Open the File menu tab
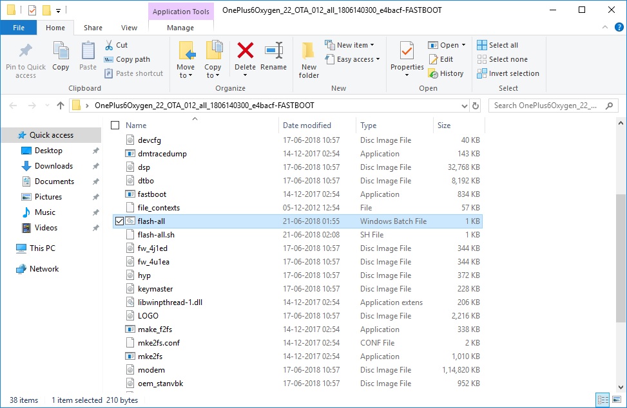The width and height of the screenshot is (627, 408). (x=19, y=28)
